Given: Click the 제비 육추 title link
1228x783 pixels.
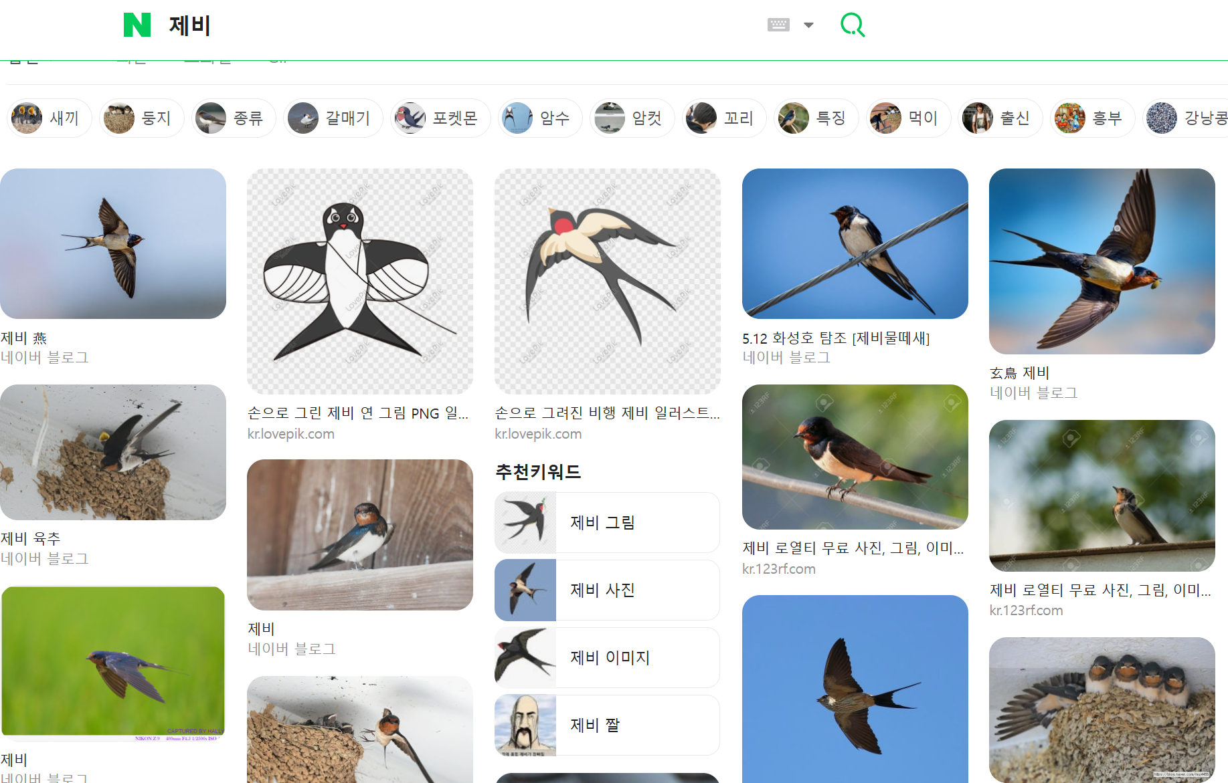Looking at the screenshot, I should 31,538.
